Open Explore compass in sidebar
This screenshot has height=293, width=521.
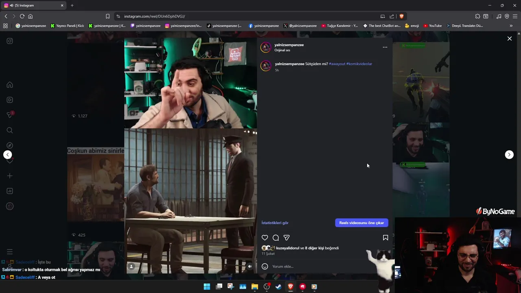tap(10, 146)
